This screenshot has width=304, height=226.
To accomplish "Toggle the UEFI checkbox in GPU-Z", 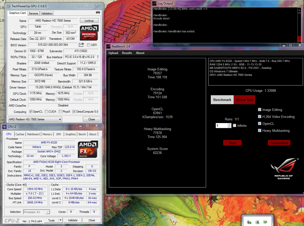I will pos(88,45).
